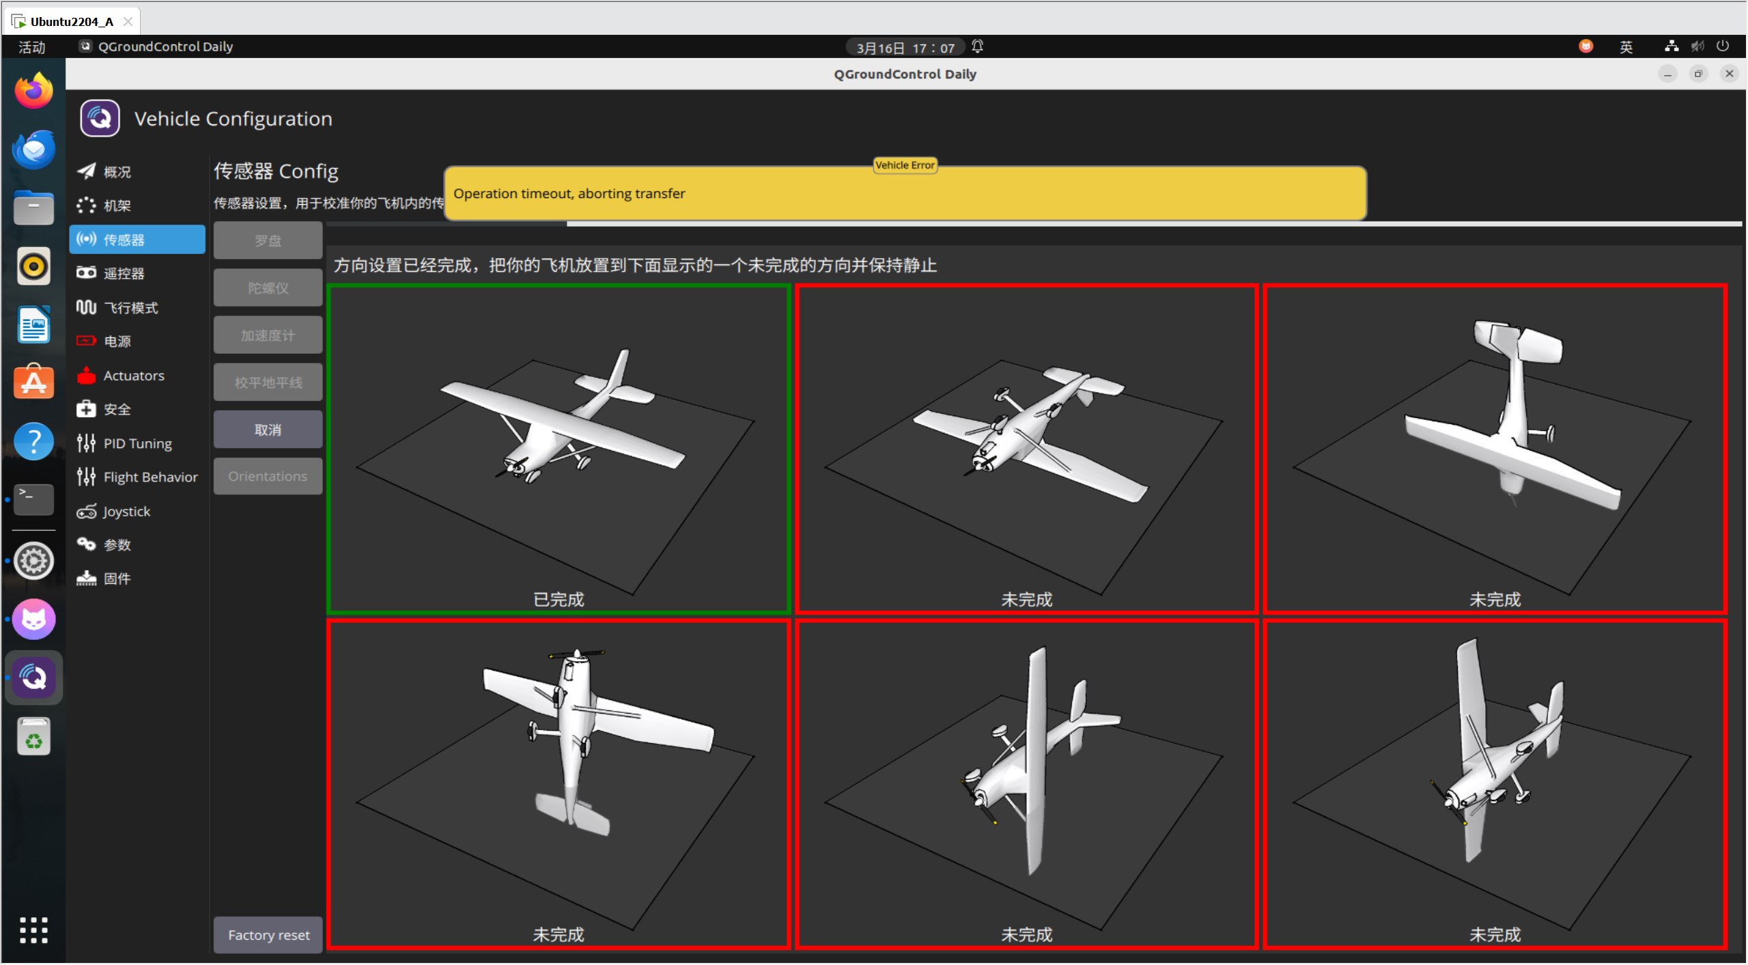Click the completed upright plane orientation
This screenshot has width=1748, height=965.
coord(559,449)
